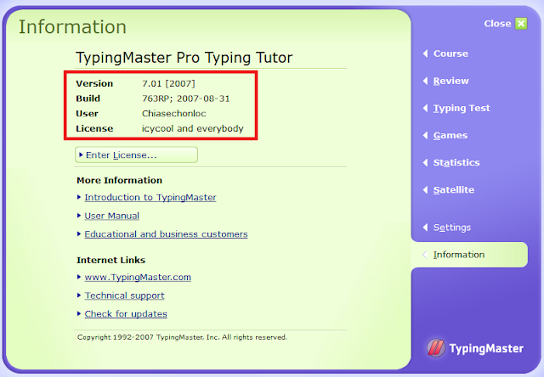Open the Settings section
The height and width of the screenshot is (377, 544).
click(x=452, y=228)
